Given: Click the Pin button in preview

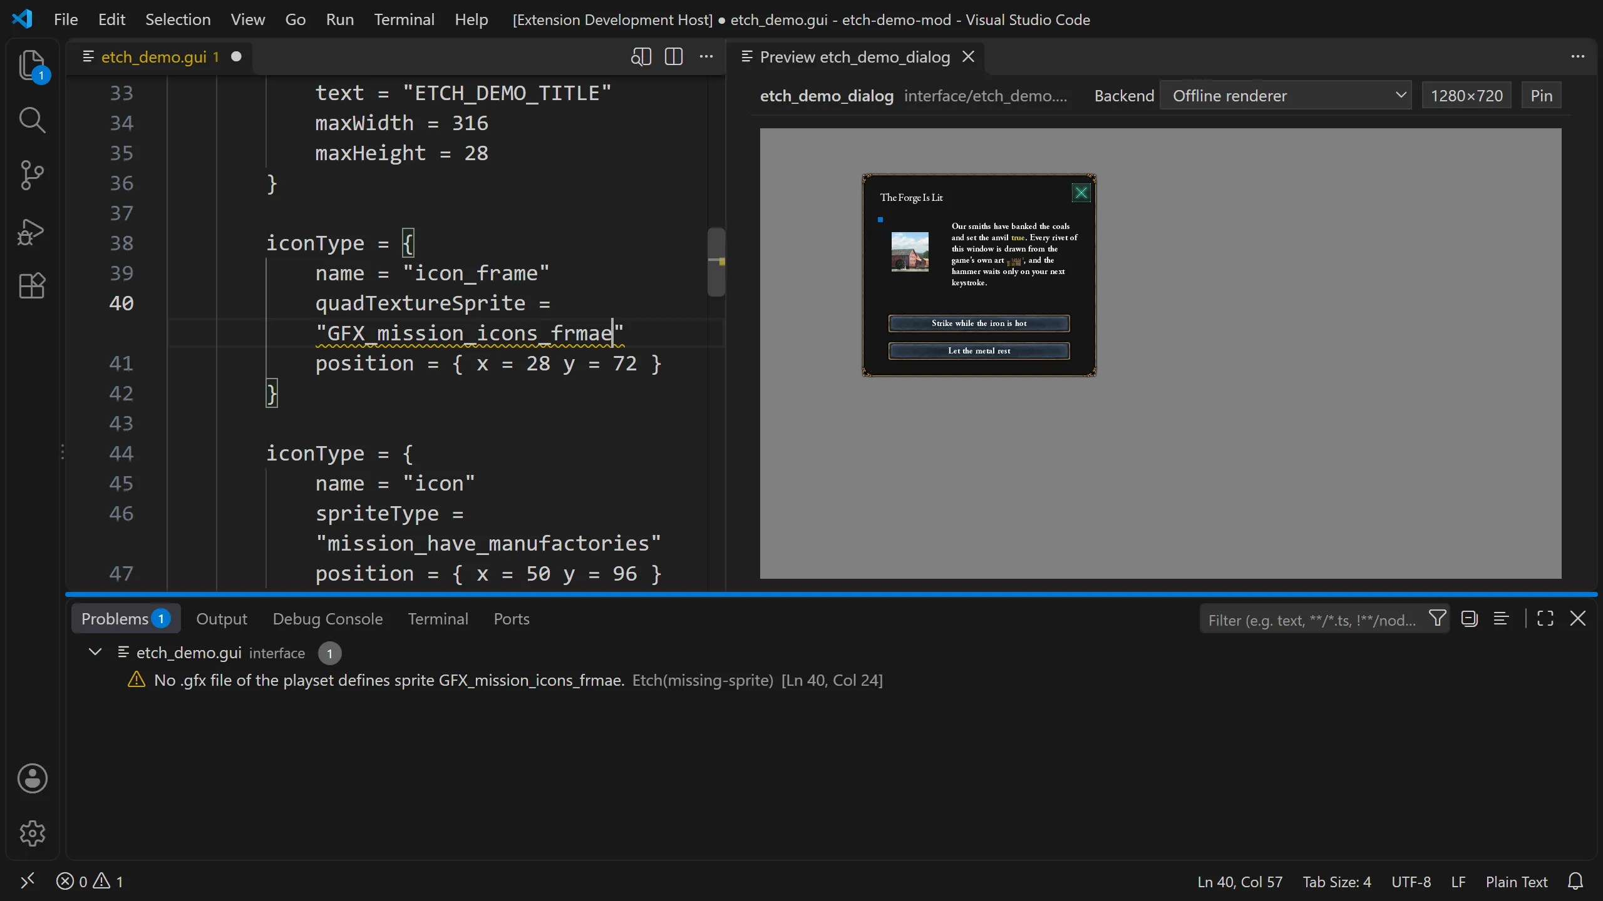Looking at the screenshot, I should coord(1541,96).
